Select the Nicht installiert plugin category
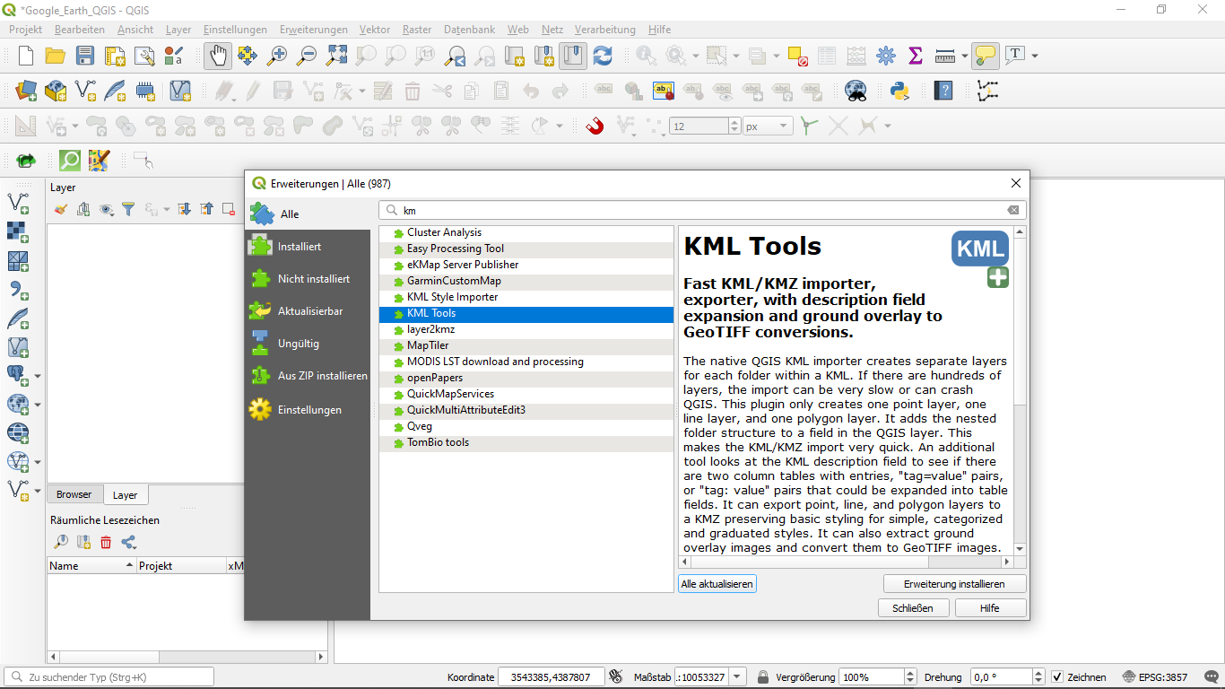Viewport: 1225px width, 689px height. point(308,279)
